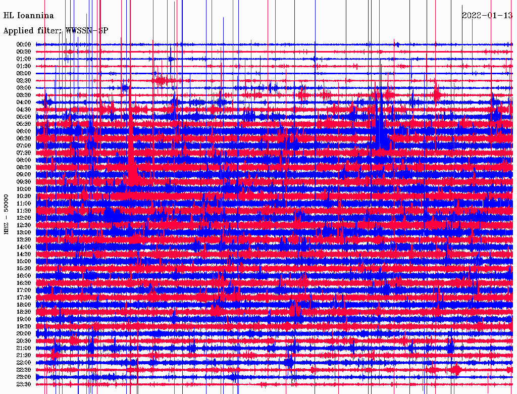This screenshot has width=517, height=394.
Task: Select the 03:00 time label
Action: pos(24,88)
